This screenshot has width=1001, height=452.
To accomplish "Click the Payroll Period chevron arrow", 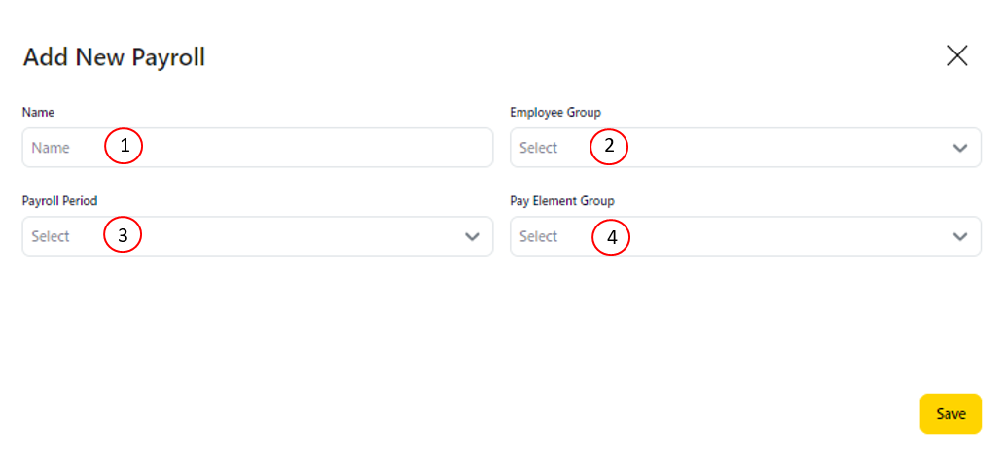I will point(473,236).
